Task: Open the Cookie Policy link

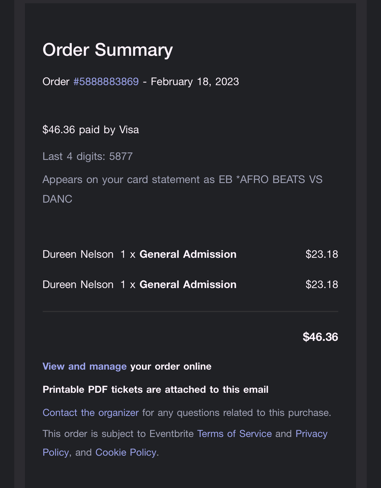Action: click(x=126, y=452)
